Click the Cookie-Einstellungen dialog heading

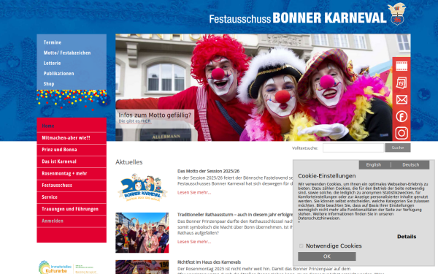pyautogui.click(x=327, y=176)
